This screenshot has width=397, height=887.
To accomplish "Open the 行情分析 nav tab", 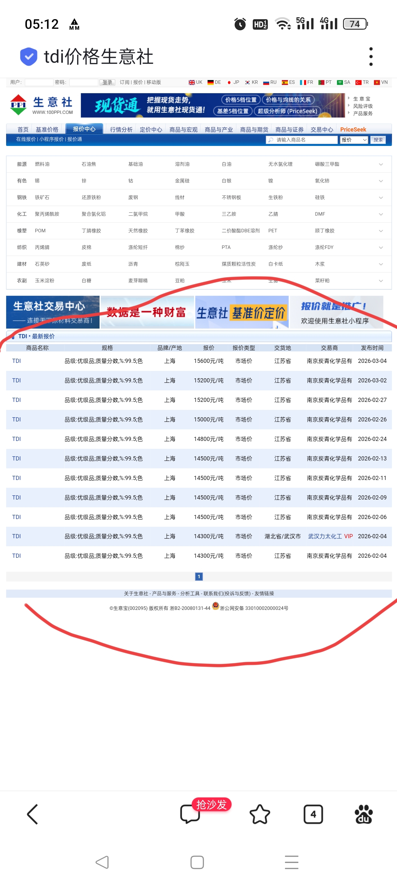I will 121,130.
